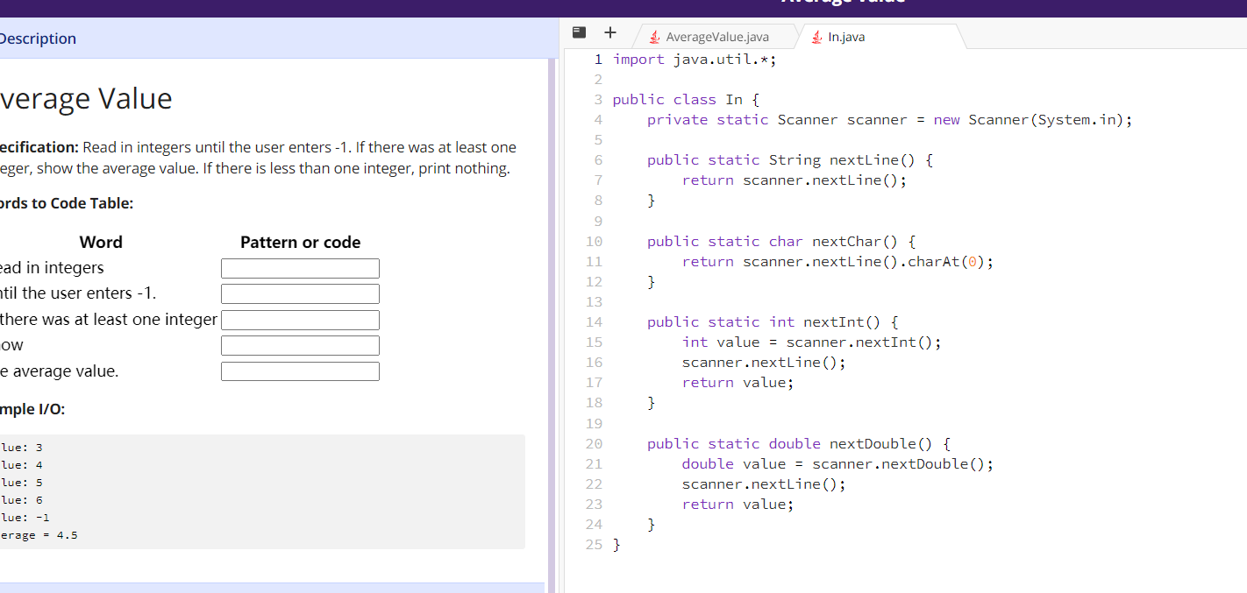1247x593 pixels.
Task: Create a new file using the plus icon
Action: (x=609, y=32)
